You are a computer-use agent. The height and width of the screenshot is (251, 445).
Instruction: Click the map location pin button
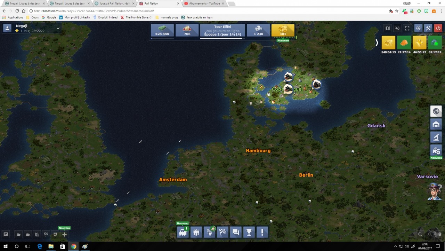pos(440,235)
